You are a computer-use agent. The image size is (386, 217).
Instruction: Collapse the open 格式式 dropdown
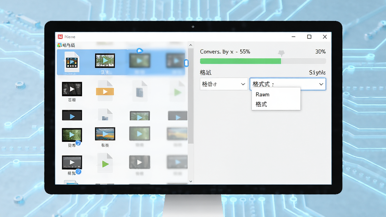point(288,84)
